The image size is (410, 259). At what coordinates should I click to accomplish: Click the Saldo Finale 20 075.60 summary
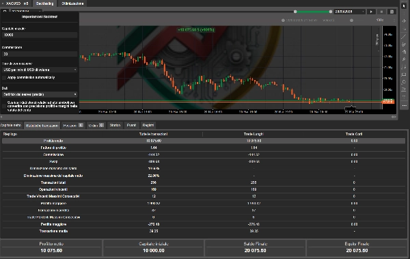[255, 248]
